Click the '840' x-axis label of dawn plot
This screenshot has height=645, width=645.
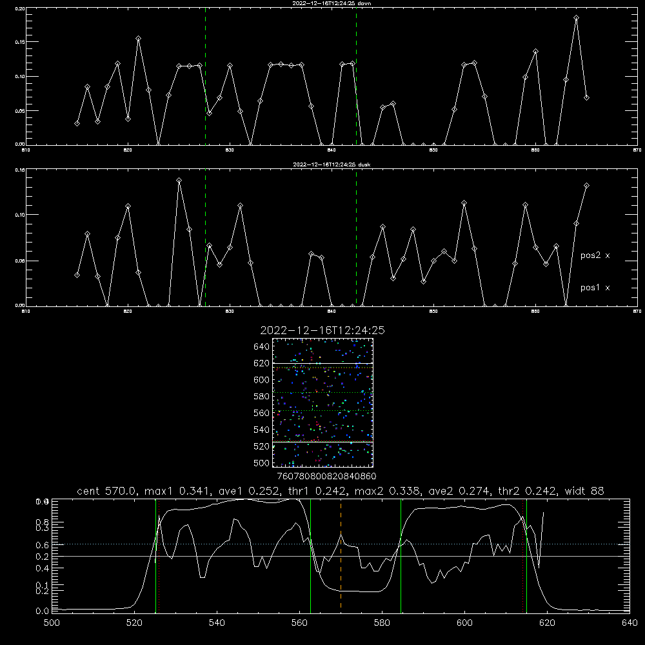click(x=332, y=150)
